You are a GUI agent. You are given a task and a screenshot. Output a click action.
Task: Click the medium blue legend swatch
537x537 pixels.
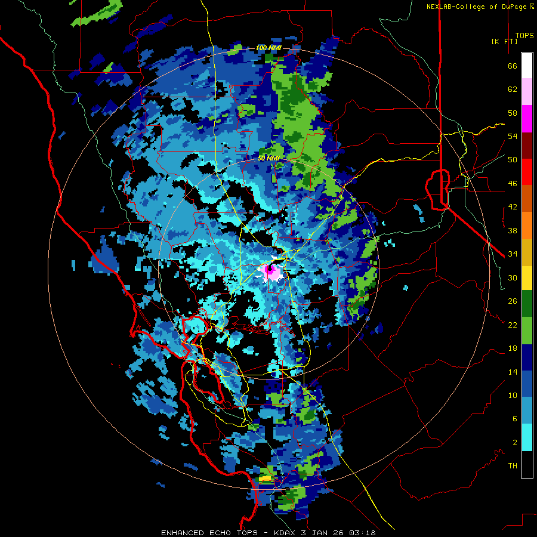tap(527, 384)
